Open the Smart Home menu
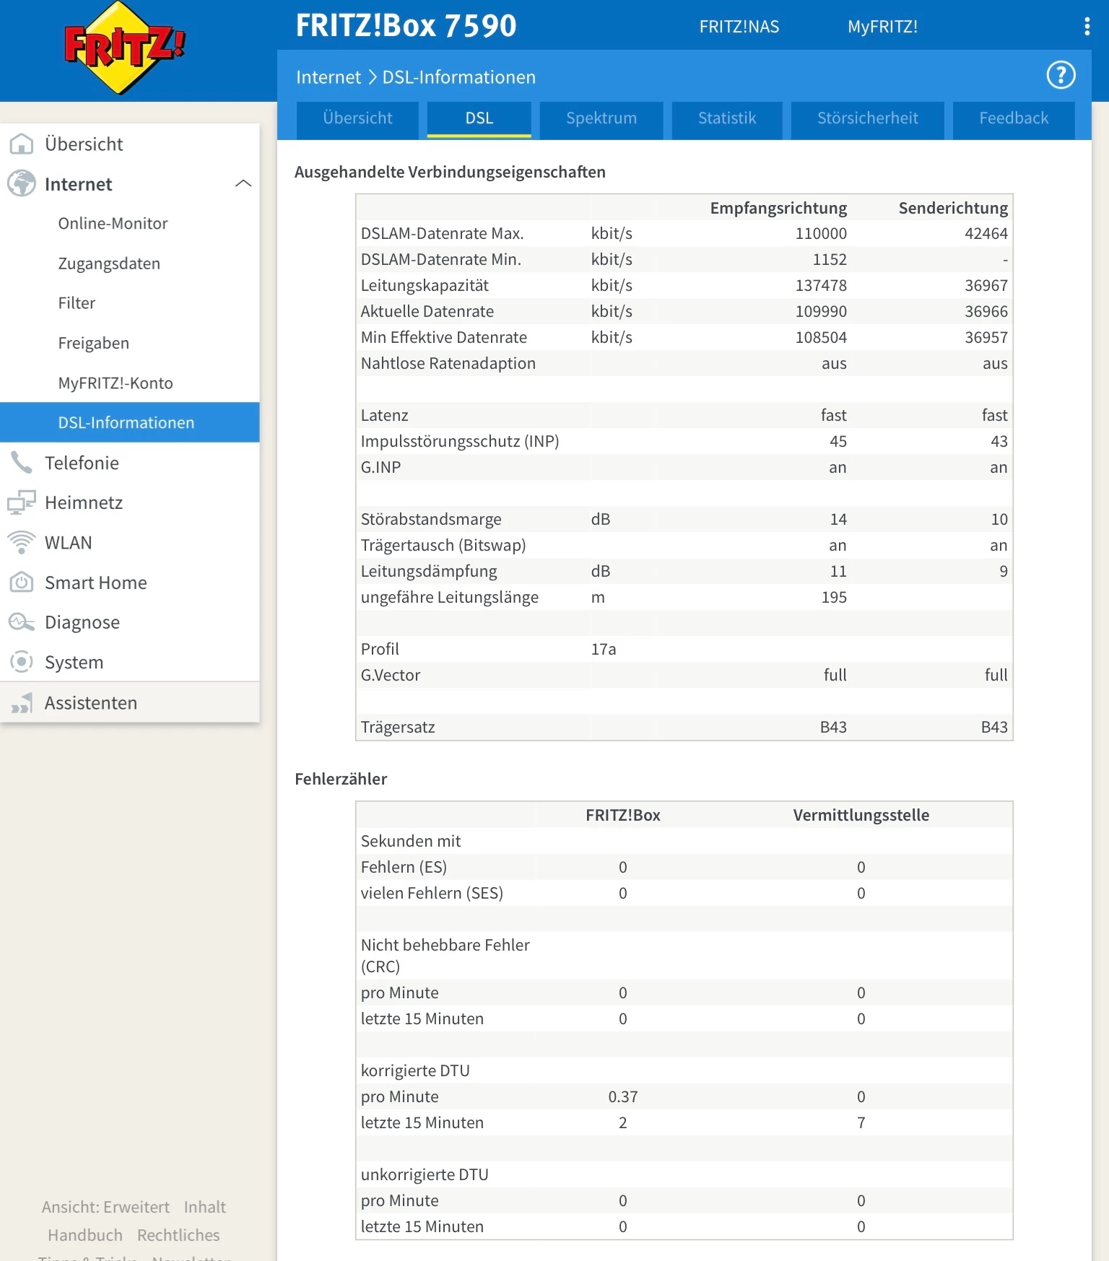 tap(130, 582)
